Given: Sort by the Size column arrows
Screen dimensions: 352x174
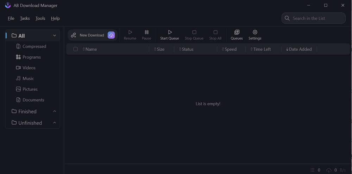Looking at the screenshot, I should click(x=155, y=49).
